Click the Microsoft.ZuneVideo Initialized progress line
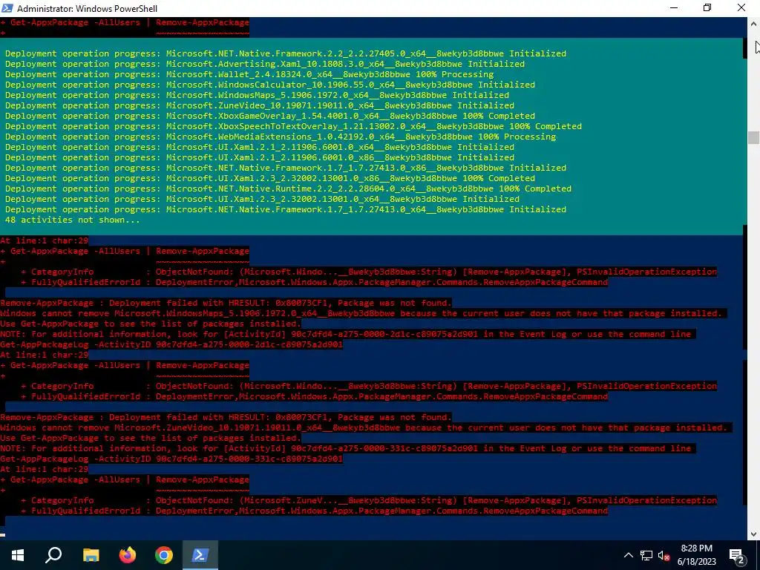 pos(260,105)
